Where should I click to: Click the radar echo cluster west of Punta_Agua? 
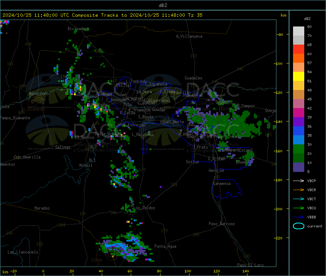click(125, 247)
